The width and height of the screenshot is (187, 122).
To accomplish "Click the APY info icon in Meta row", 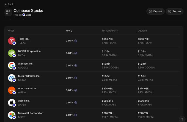I will tap(76, 78).
